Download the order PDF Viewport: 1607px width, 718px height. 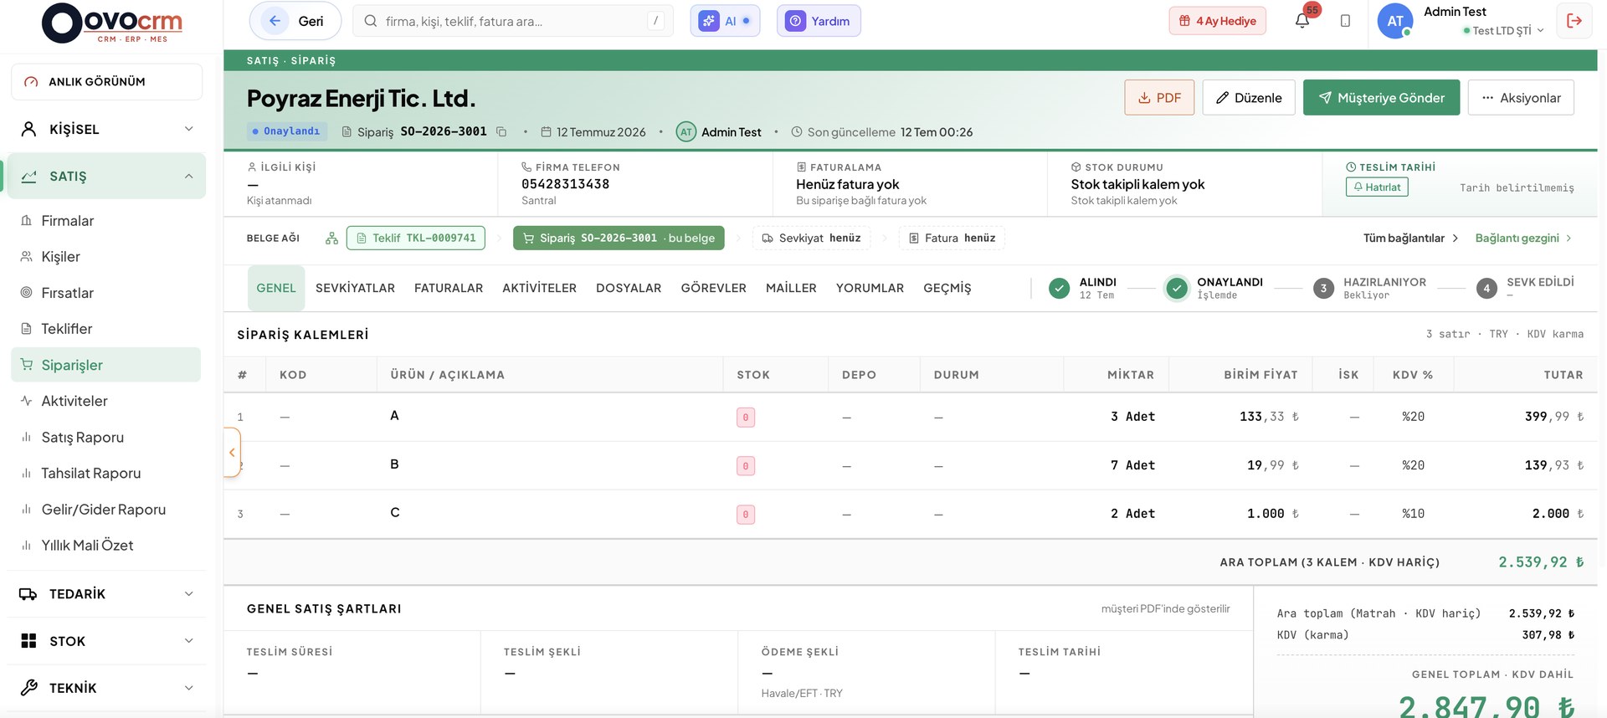click(x=1159, y=98)
